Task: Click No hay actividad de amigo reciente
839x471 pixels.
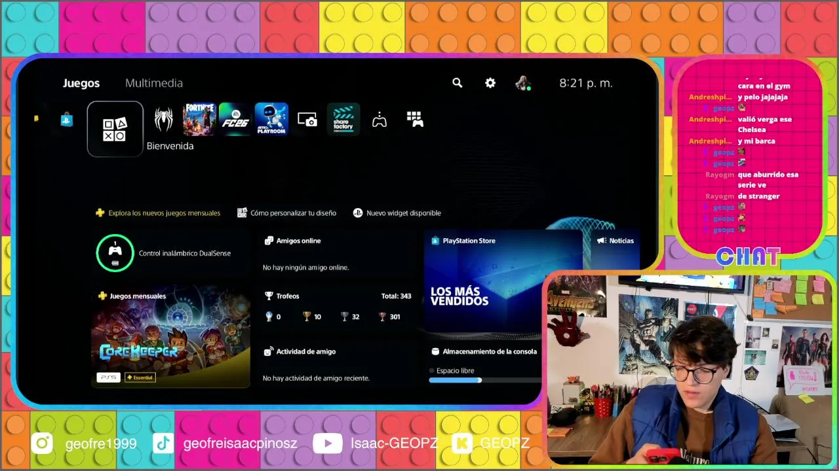Action: (x=316, y=378)
